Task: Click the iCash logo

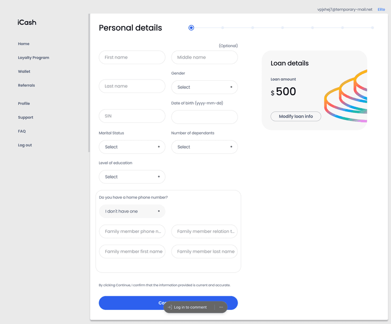Action: [27, 23]
